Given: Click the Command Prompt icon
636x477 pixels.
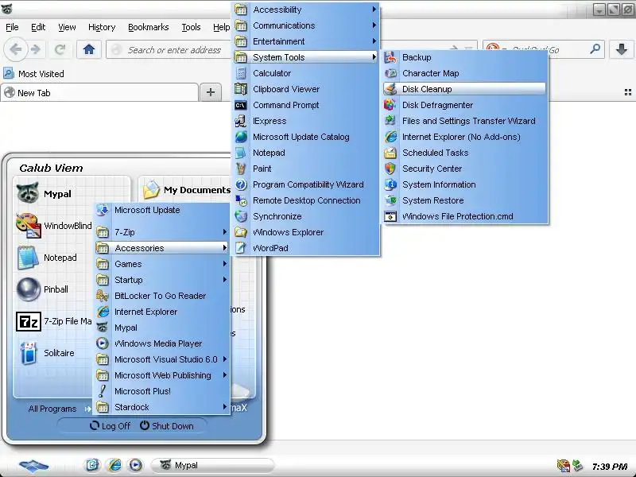Looking at the screenshot, I should click(x=241, y=105).
